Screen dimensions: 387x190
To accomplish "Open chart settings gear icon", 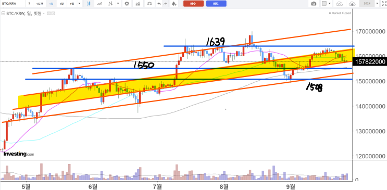I will [x=127, y=4].
